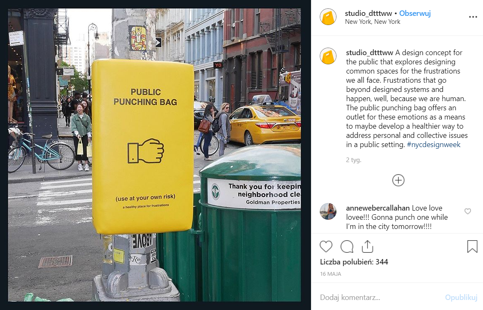Click the Opublikuj post-comment button
Viewport: 483px width, 310px height.
pos(461,297)
